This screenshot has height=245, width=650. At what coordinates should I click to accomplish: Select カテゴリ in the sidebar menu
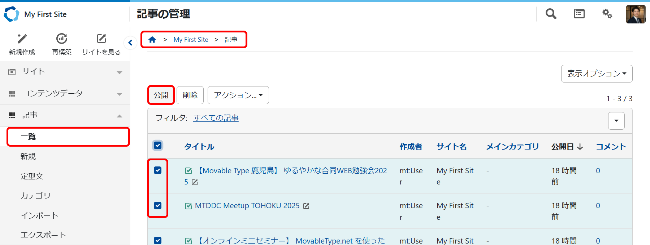35,196
